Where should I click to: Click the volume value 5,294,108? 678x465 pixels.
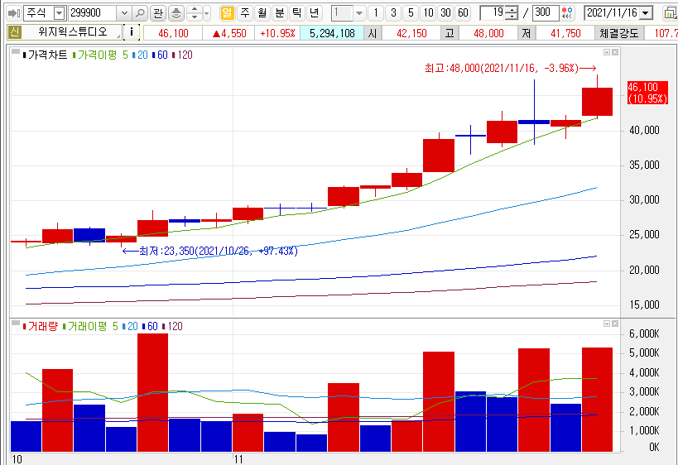coord(332,33)
